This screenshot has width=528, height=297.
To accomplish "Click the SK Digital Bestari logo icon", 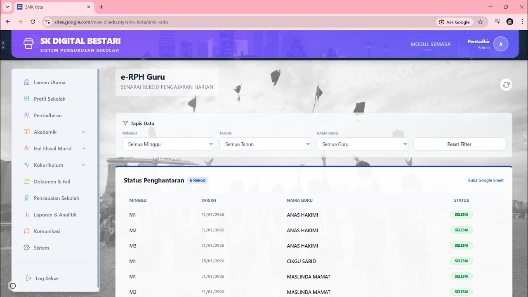I will pos(28,44).
